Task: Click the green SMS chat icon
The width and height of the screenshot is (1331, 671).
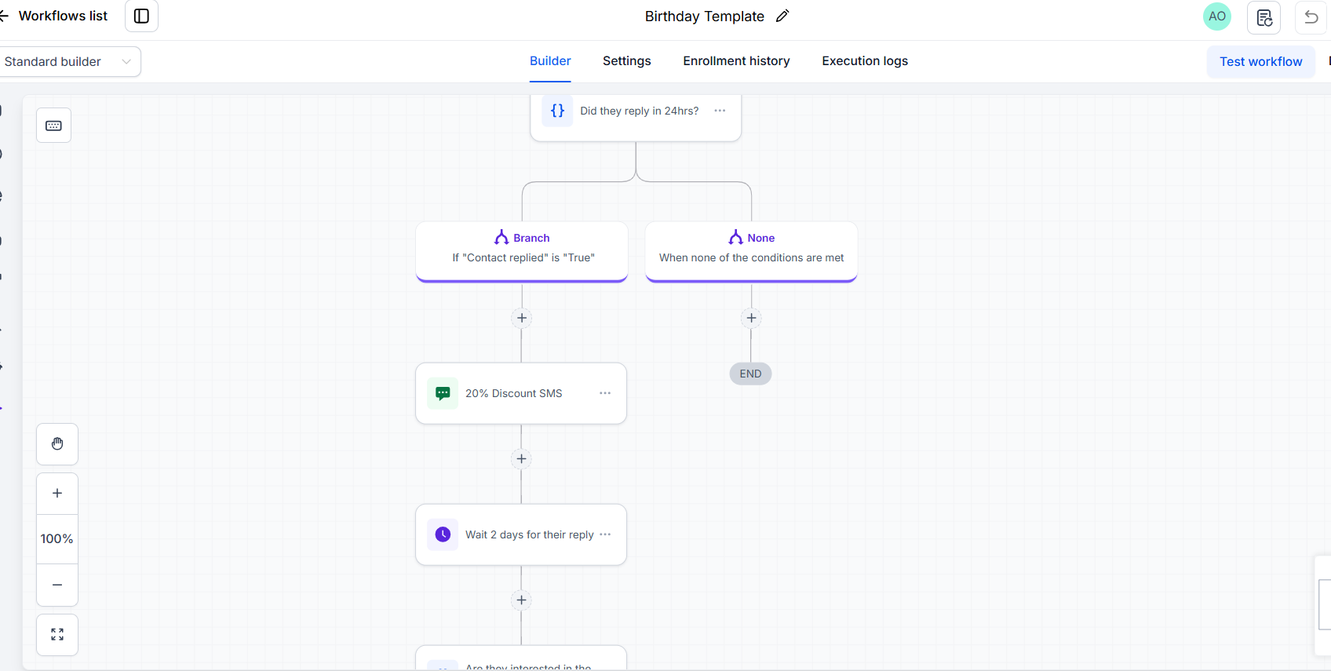Action: 443,393
